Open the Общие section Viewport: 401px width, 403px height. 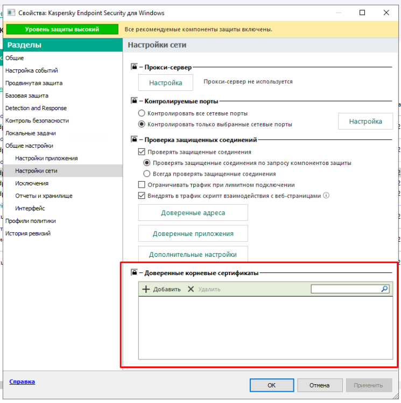[x=62, y=58]
